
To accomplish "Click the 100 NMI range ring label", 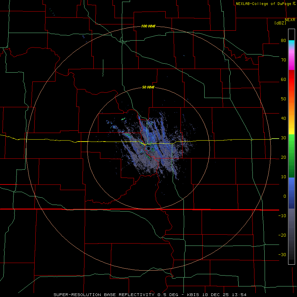I will 148,26.
